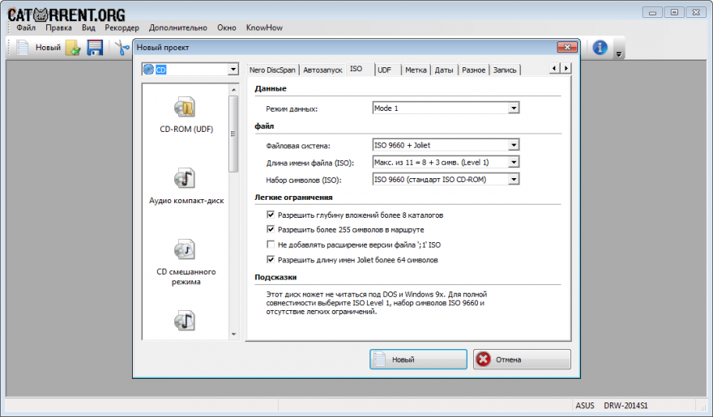Switch to the Метка tab

416,70
